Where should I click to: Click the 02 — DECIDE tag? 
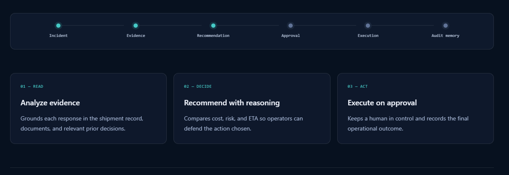198,86
